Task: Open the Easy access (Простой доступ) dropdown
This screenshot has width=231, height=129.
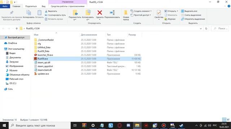Action: [141, 15]
